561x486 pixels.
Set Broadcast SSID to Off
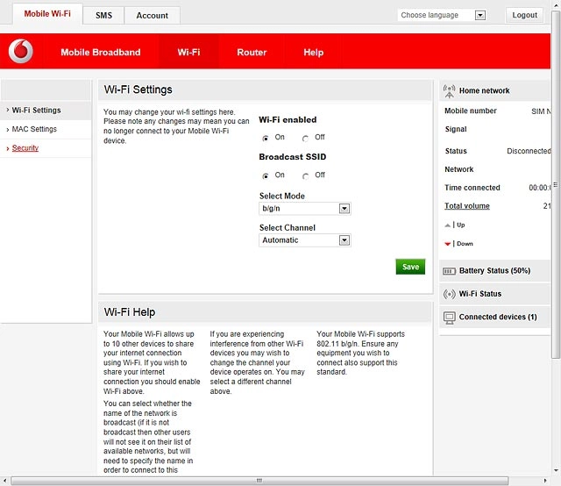coord(305,176)
